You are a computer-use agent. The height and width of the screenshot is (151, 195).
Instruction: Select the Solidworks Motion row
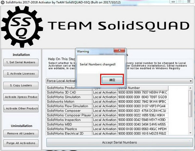pos(107,102)
